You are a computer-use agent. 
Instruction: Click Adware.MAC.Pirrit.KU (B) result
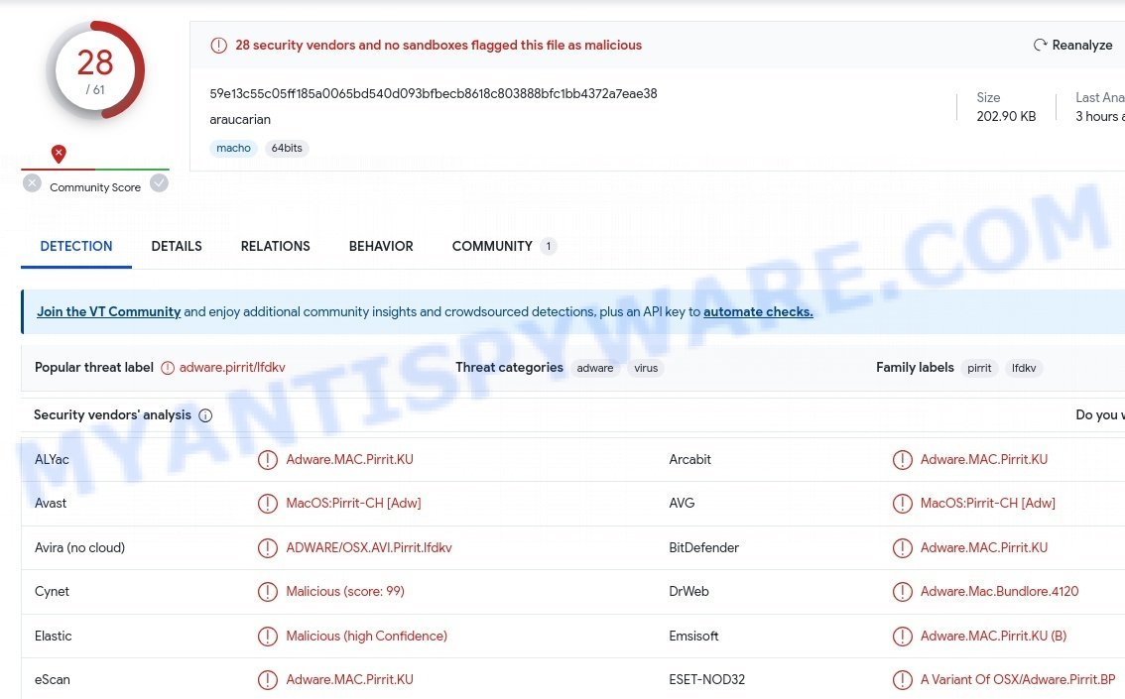point(994,636)
